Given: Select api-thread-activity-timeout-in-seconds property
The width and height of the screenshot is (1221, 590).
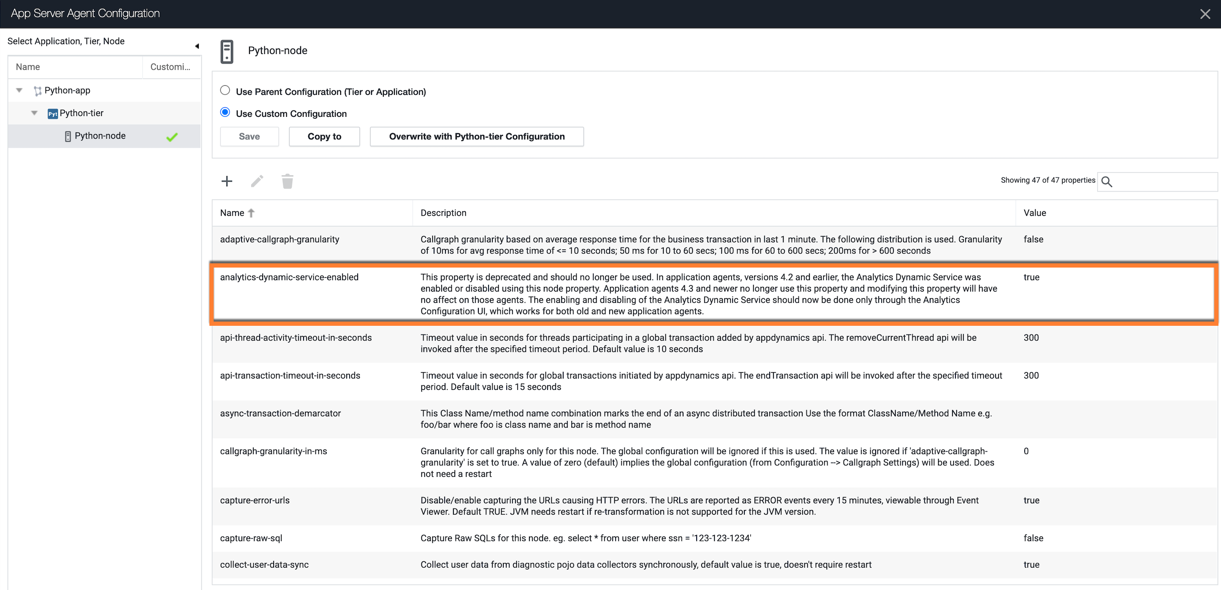Looking at the screenshot, I should (296, 338).
